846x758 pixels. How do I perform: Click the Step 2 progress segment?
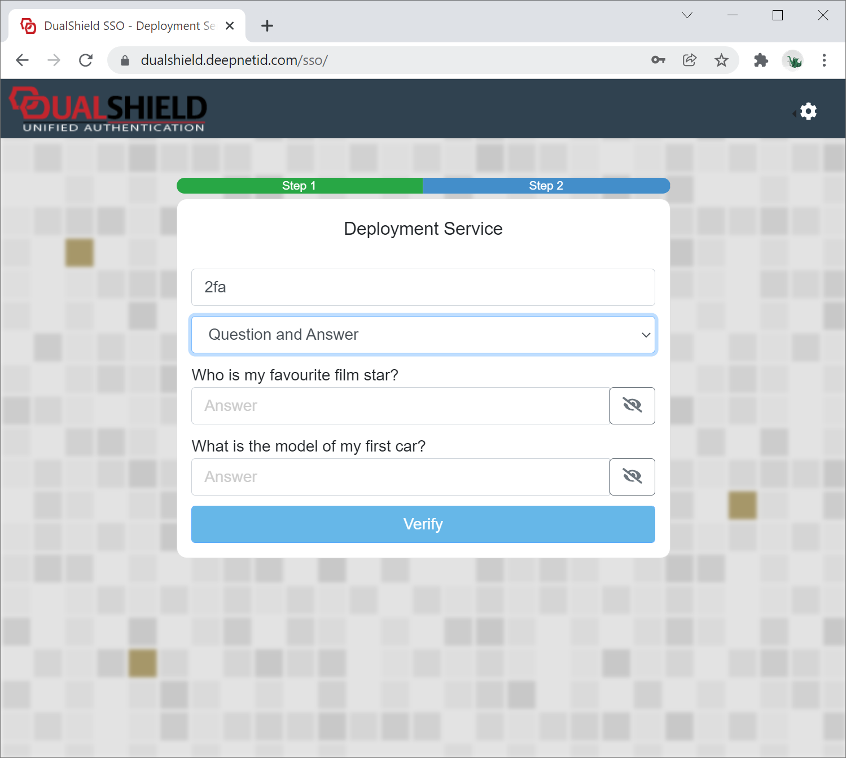click(546, 186)
